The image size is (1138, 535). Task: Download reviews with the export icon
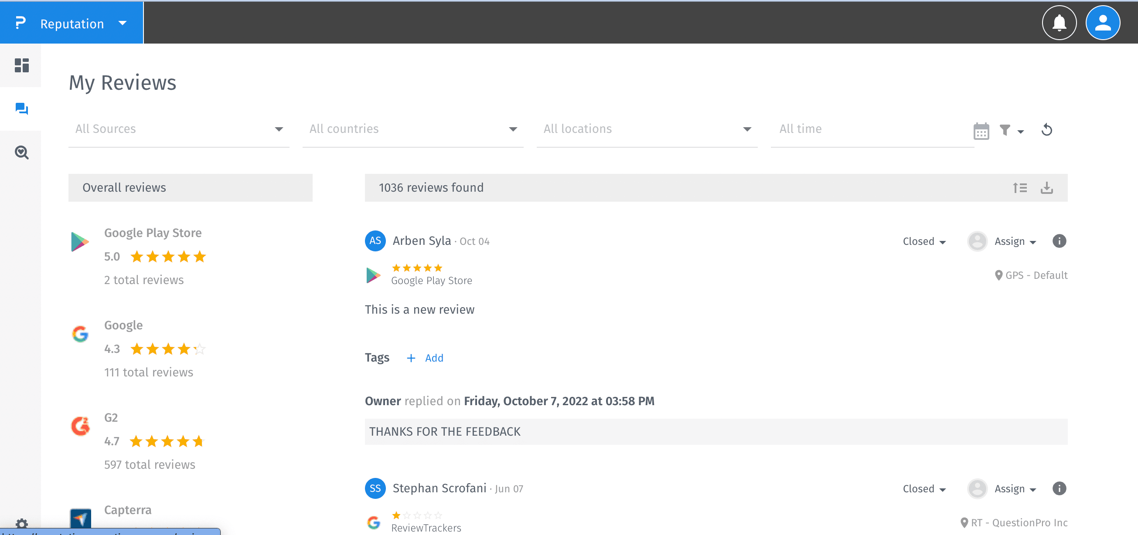pos(1046,188)
